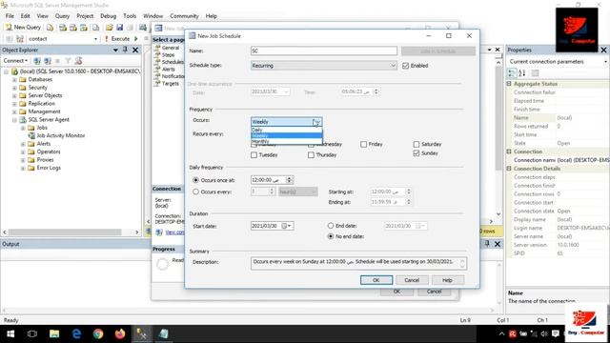Open Firefox from the taskbar

click(x=120, y=334)
